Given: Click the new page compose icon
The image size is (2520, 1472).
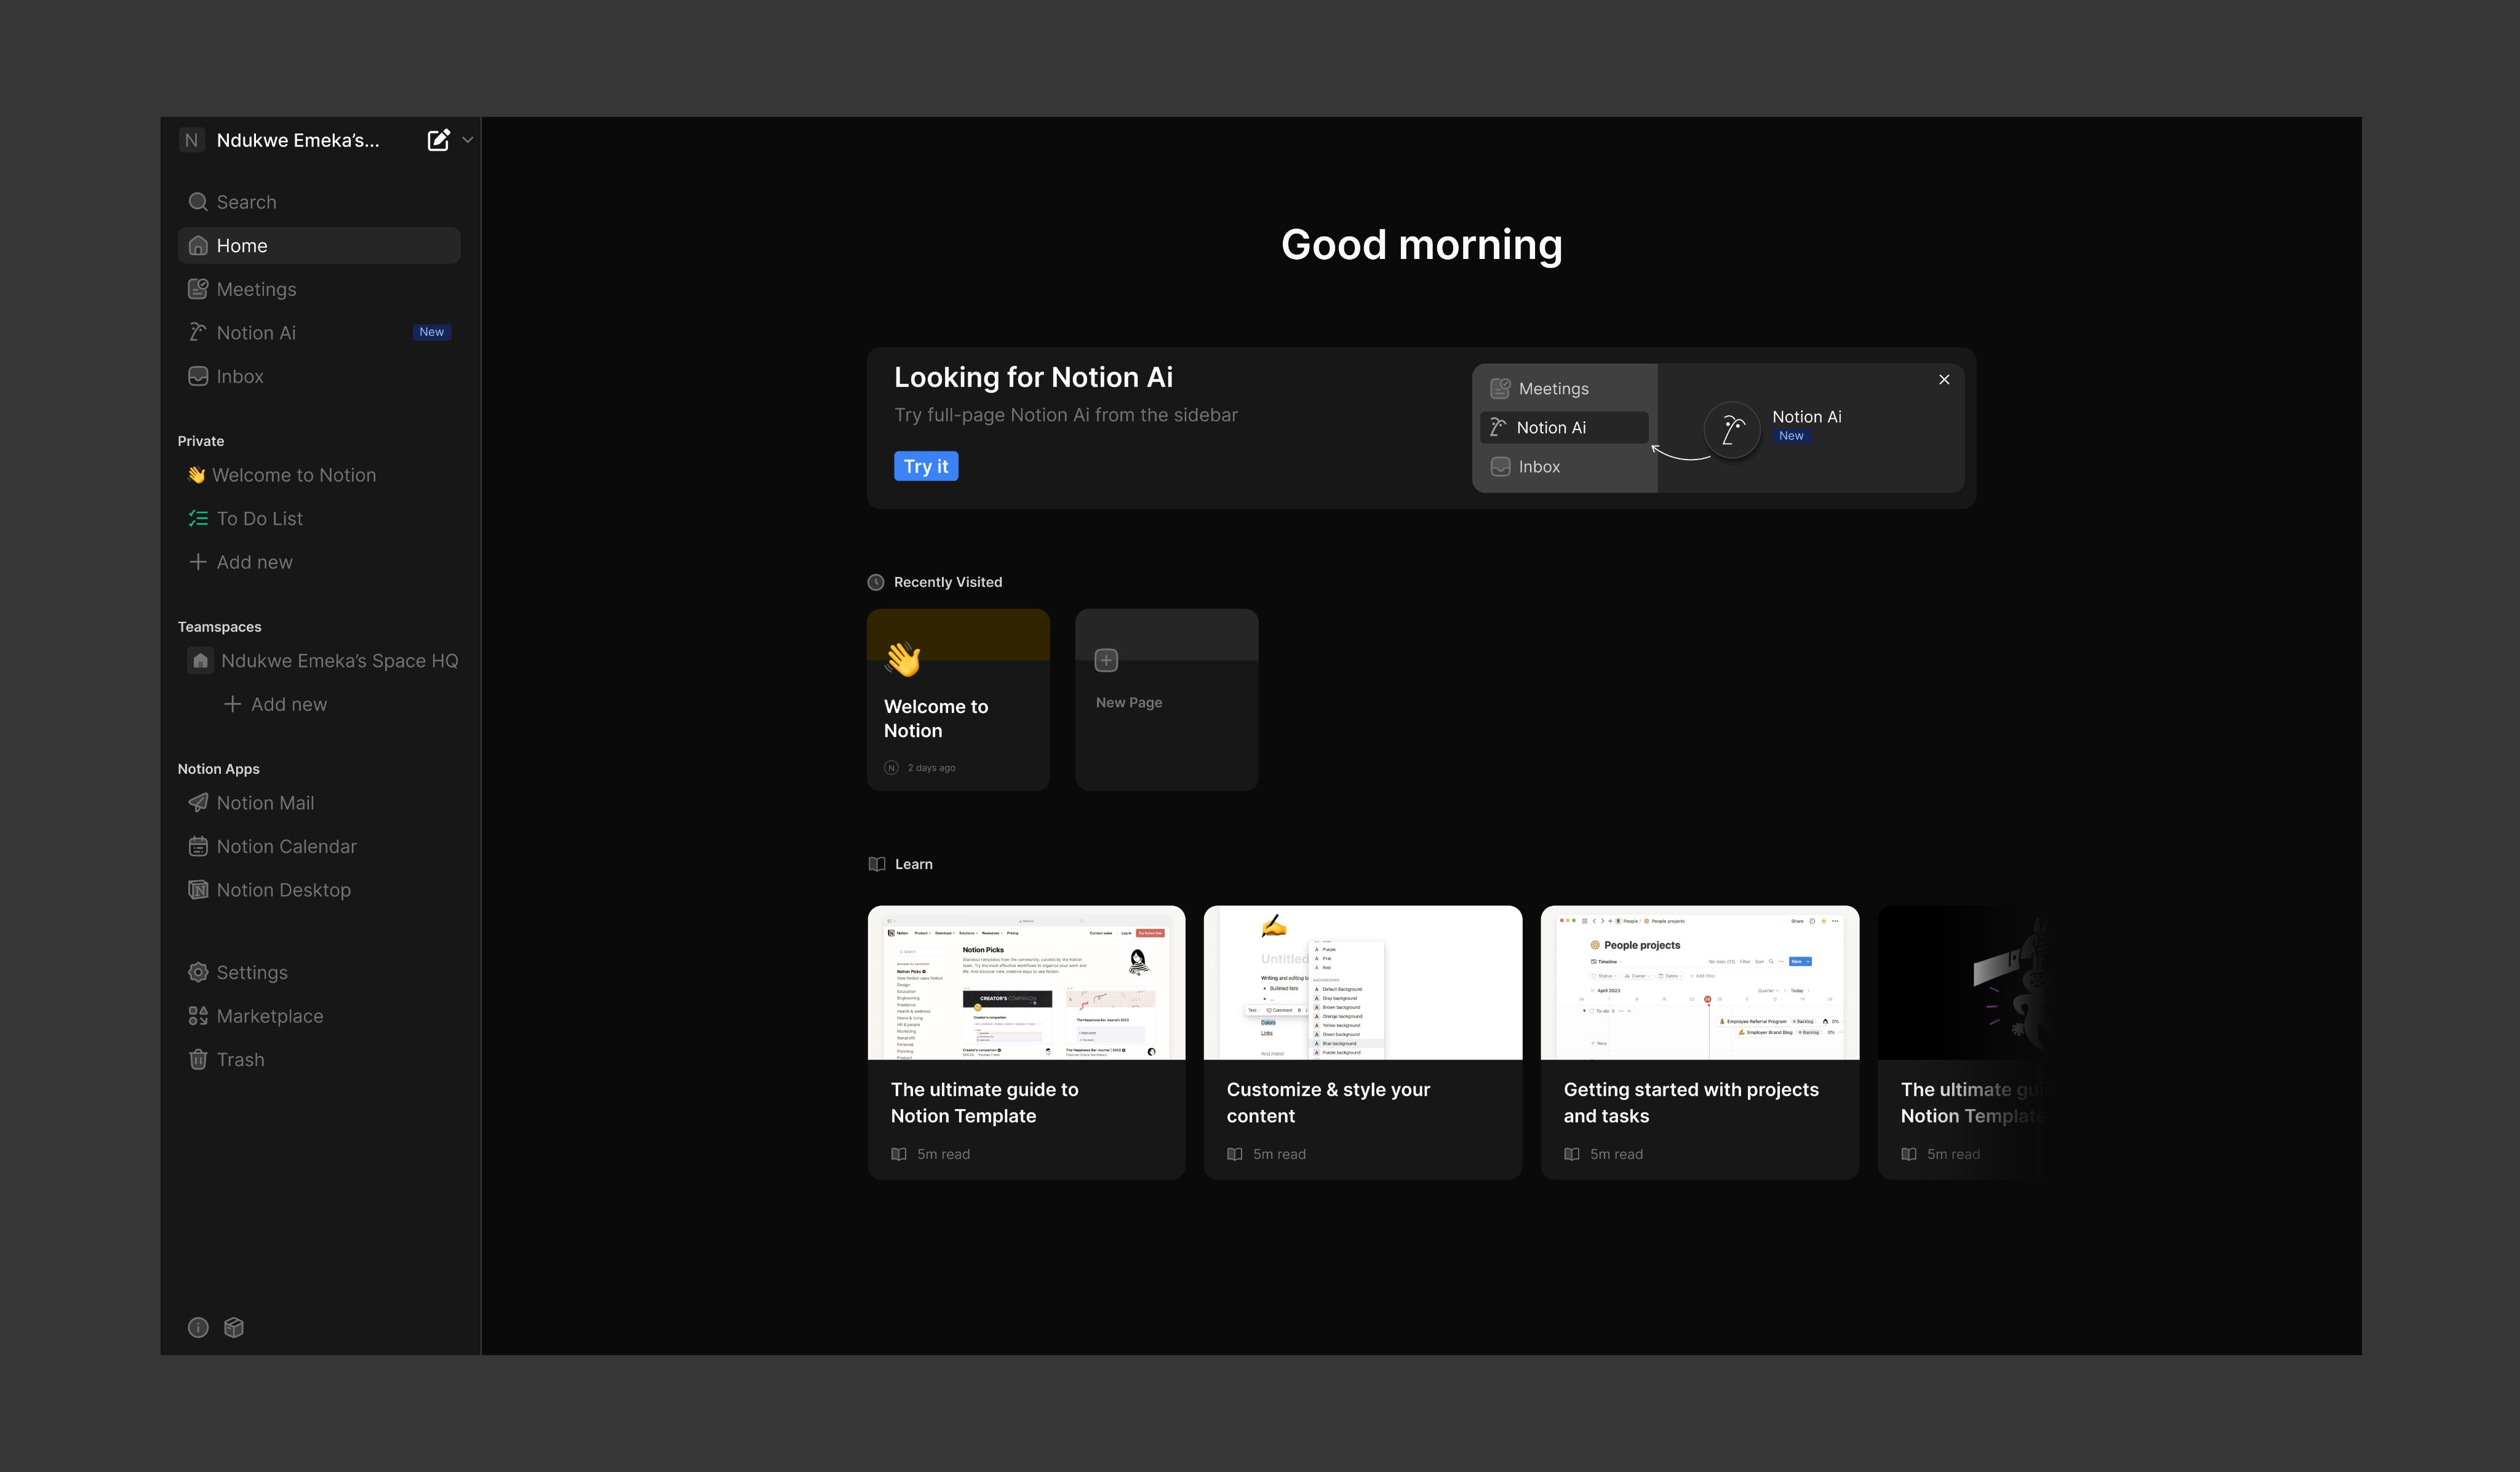Looking at the screenshot, I should click(x=438, y=140).
